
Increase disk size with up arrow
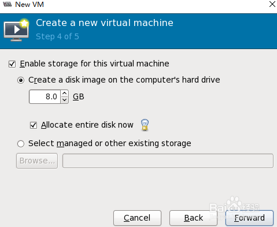[x=65, y=94]
